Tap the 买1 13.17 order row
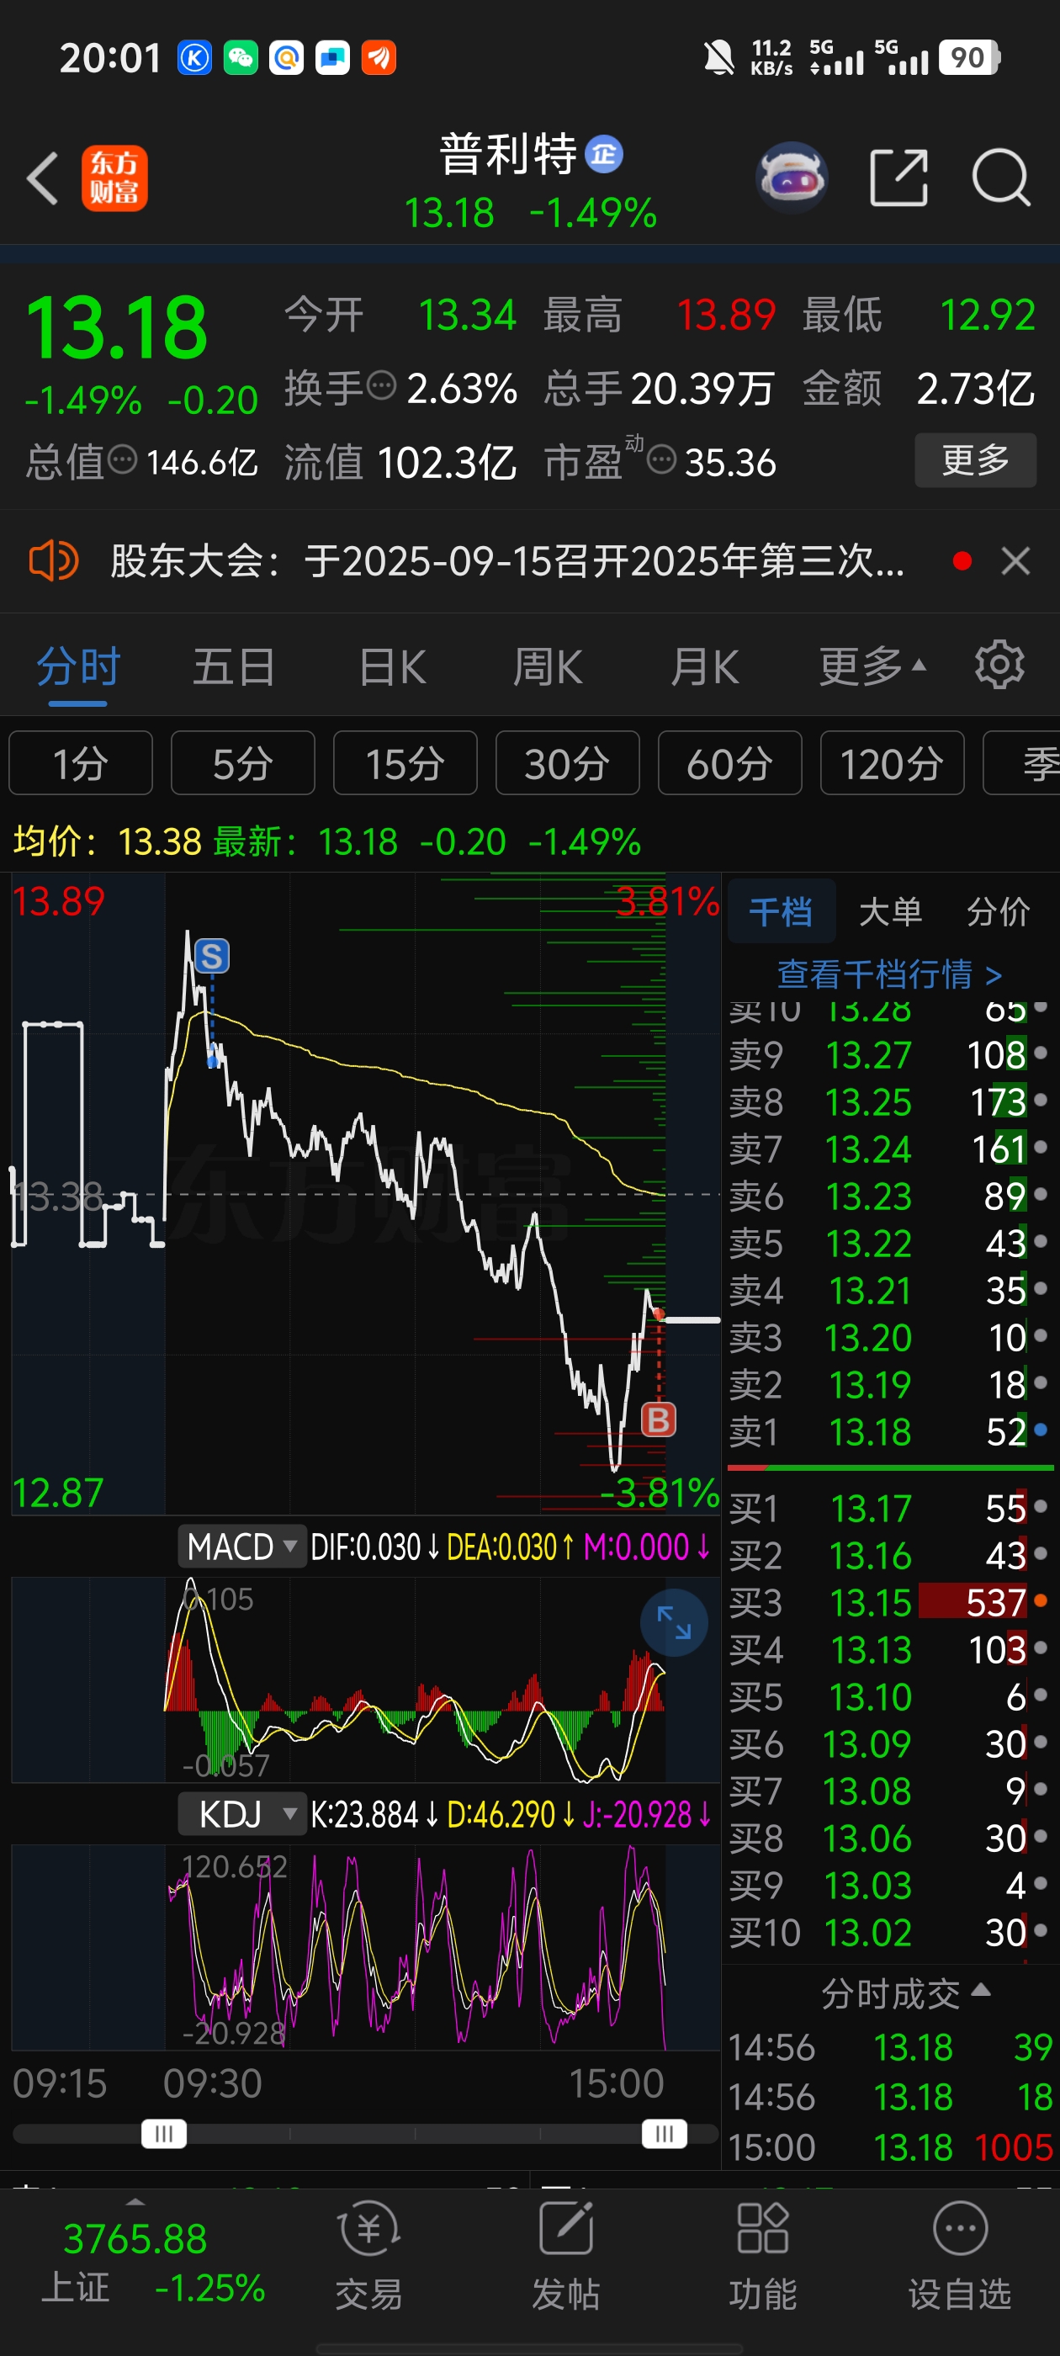This screenshot has height=2356, width=1060. point(889,1507)
